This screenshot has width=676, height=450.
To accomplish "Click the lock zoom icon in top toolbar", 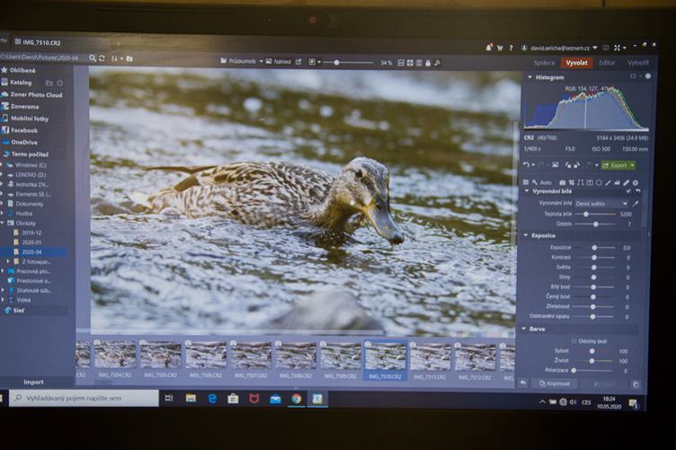I will [428, 63].
